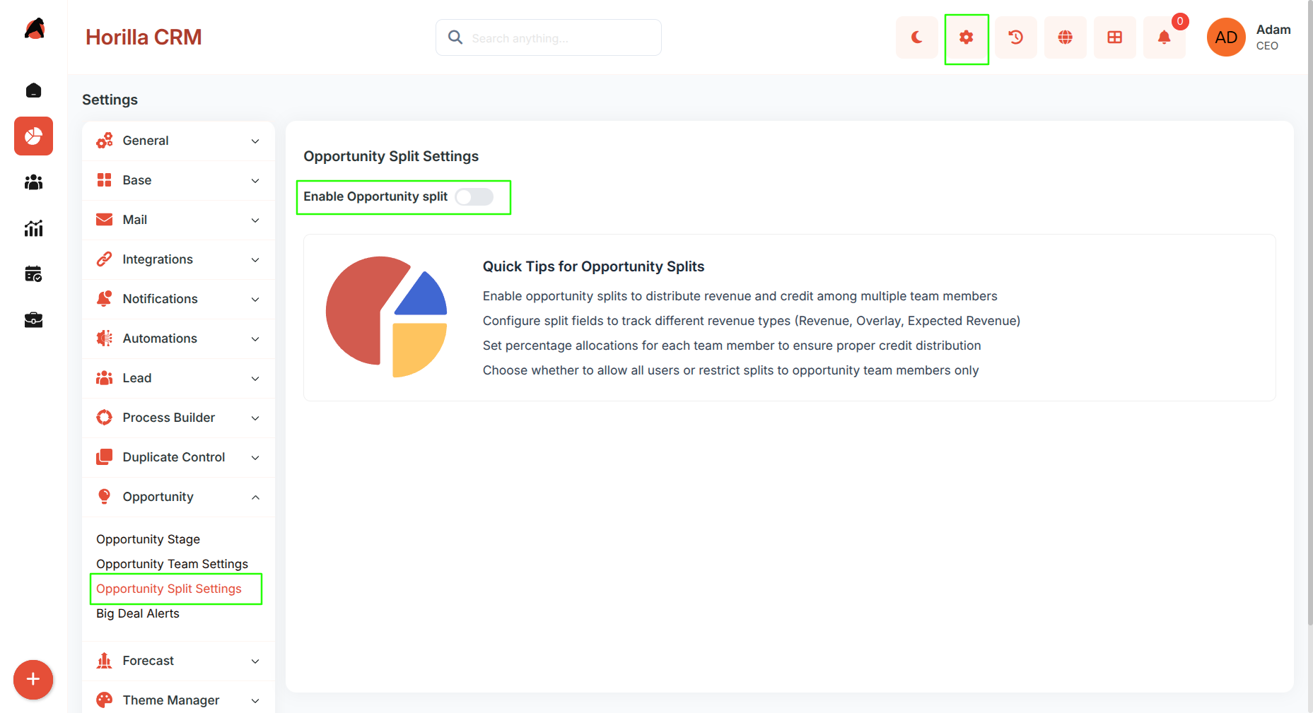Screen dimensions: 1313x713
Task: Click the Search anything input field
Action: (549, 37)
